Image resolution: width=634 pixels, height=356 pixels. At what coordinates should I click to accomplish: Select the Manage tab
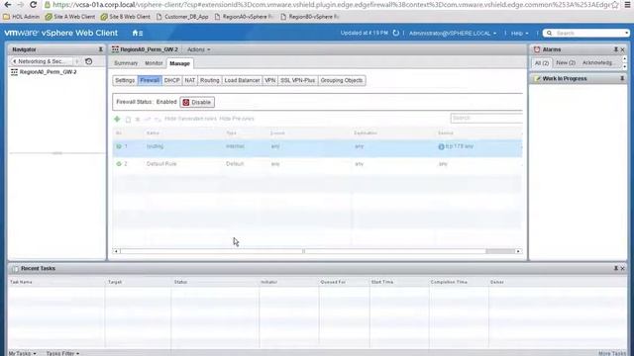(179, 63)
